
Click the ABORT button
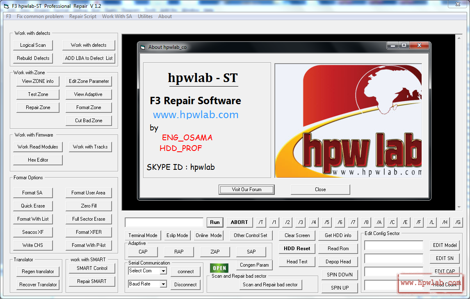click(240, 222)
